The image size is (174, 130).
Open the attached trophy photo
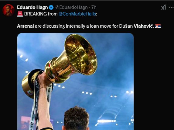75,81
